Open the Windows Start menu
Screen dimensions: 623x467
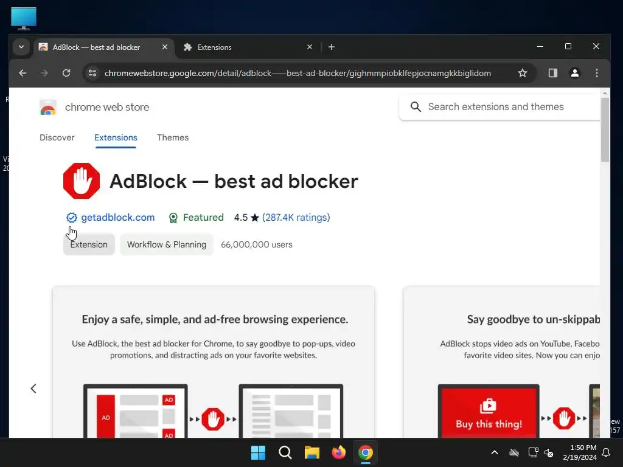pos(258,452)
